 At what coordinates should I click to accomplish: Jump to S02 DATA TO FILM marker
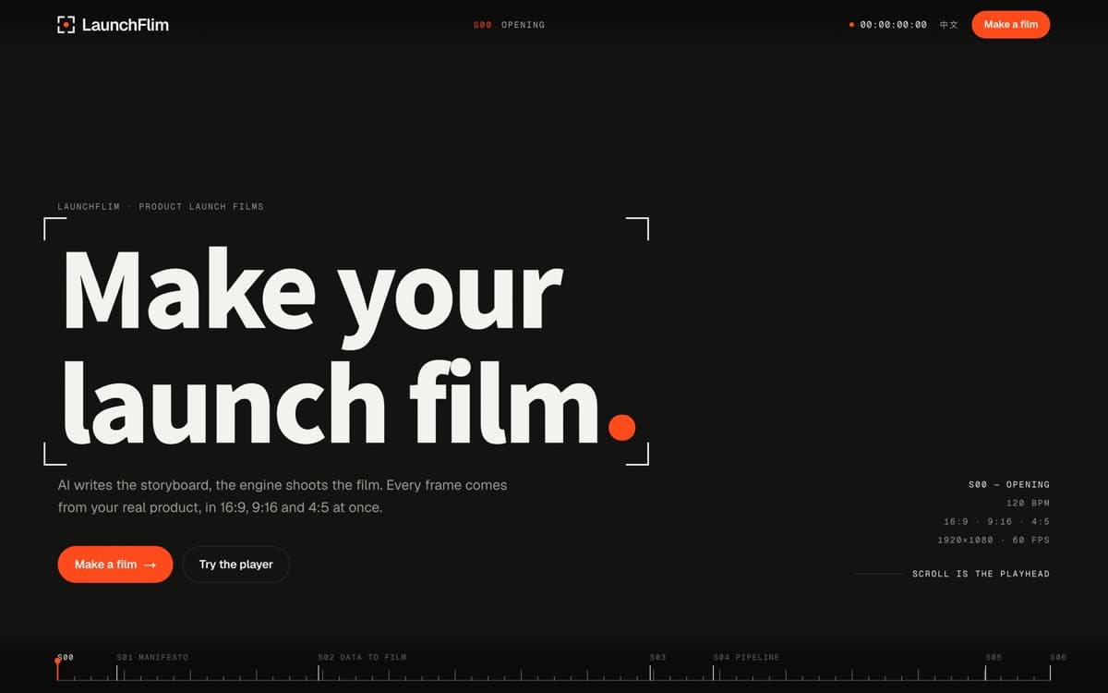click(x=362, y=657)
